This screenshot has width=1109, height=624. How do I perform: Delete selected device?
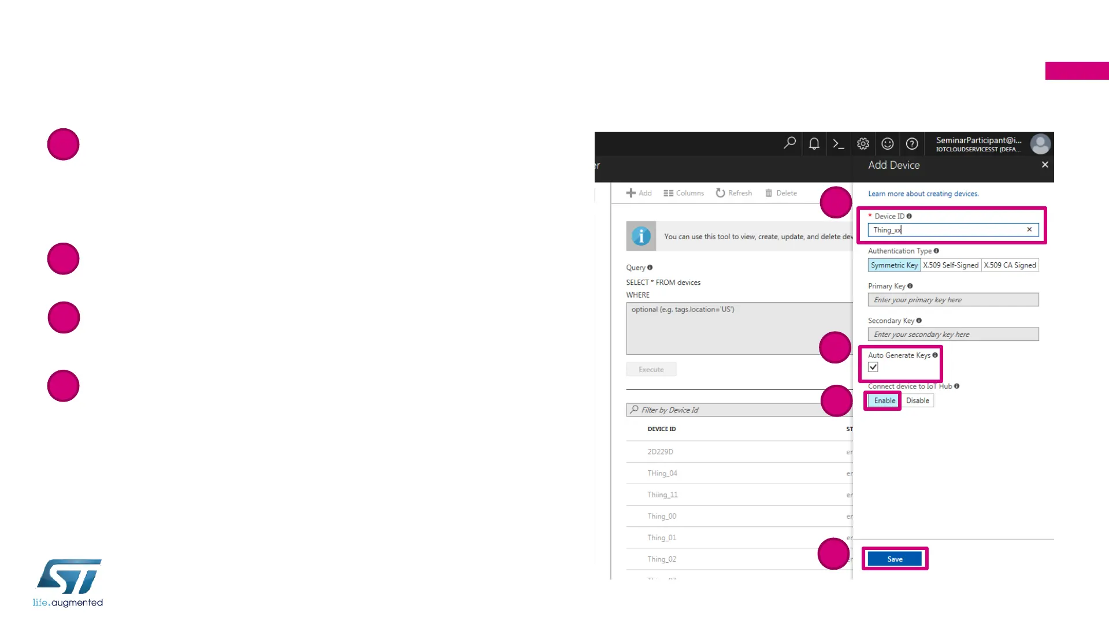(781, 193)
